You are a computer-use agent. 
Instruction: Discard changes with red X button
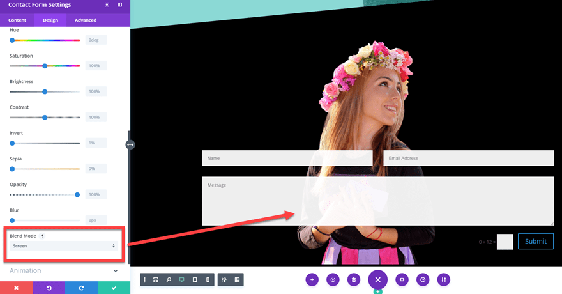16,288
